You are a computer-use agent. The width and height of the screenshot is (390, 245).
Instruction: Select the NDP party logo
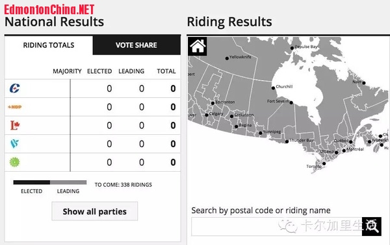[15, 107]
